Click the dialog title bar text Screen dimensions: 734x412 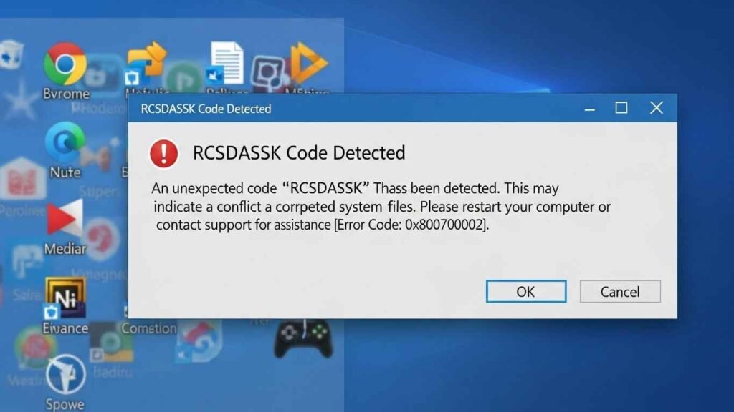(206, 109)
